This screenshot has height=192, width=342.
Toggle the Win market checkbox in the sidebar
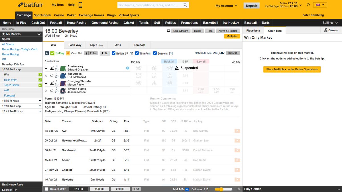coord(40,75)
